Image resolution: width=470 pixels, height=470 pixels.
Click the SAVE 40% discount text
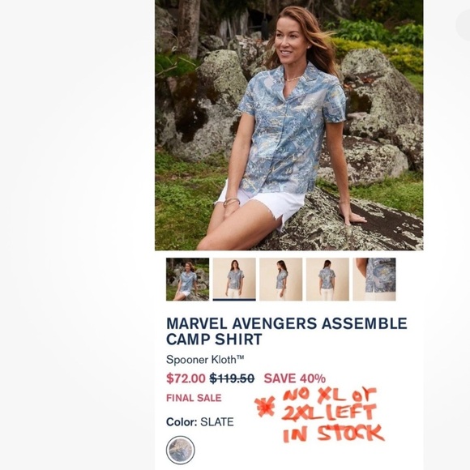[x=295, y=378]
